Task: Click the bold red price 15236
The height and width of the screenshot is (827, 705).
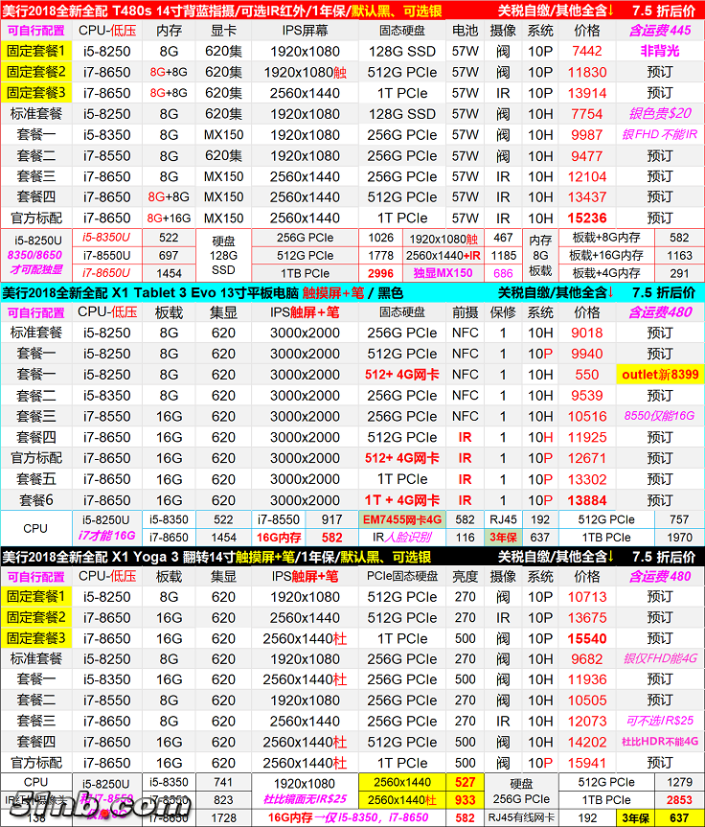Action: pos(587,218)
